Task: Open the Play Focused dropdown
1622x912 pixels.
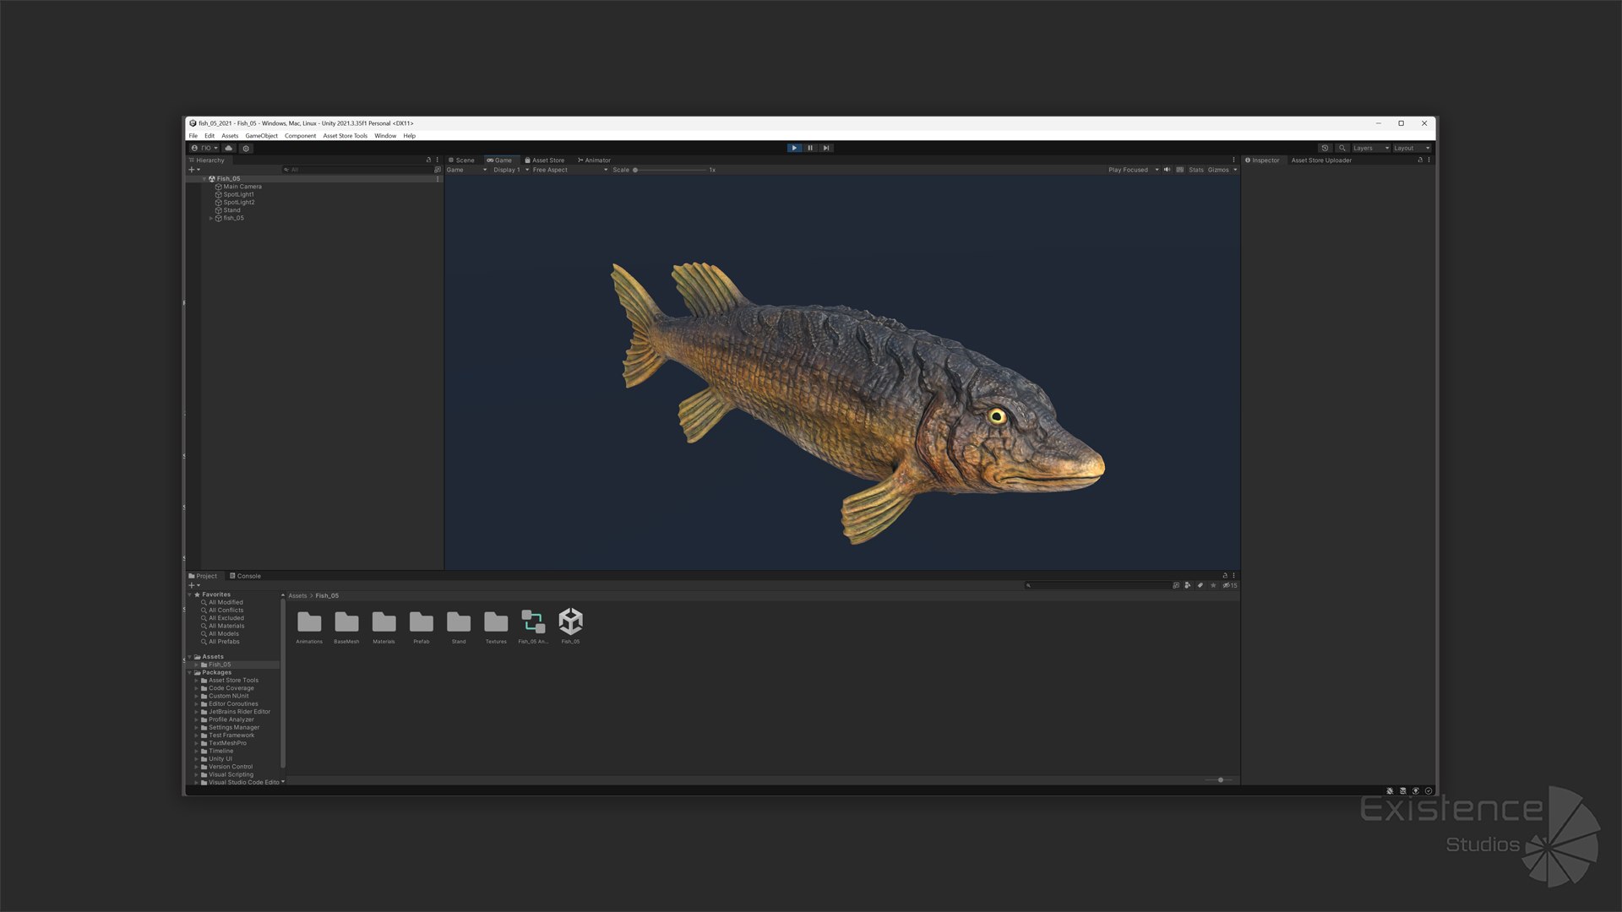Action: pyautogui.click(x=1134, y=170)
